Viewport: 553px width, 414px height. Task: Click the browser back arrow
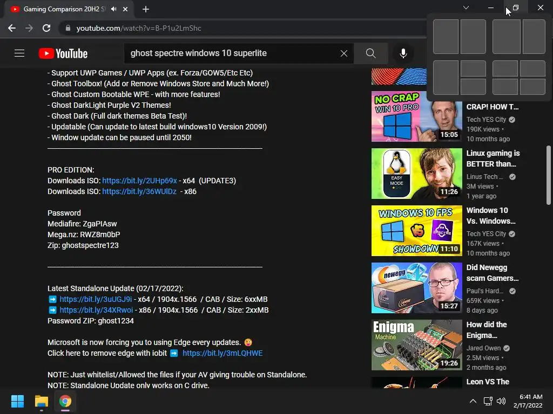click(x=12, y=28)
